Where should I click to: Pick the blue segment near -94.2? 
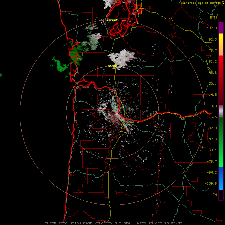pos(221,172)
